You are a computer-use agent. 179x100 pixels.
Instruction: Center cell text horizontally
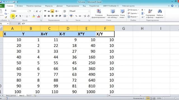(x=49, y=16)
